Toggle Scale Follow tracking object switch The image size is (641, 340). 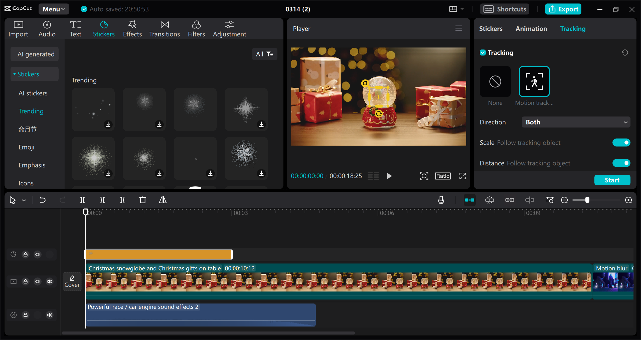pyautogui.click(x=621, y=143)
